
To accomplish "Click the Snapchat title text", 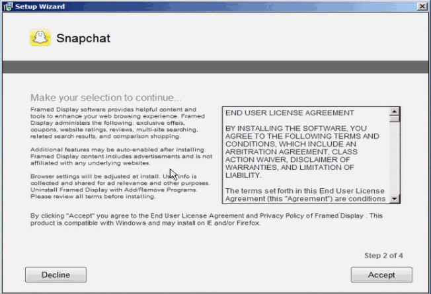I will click(83, 38).
